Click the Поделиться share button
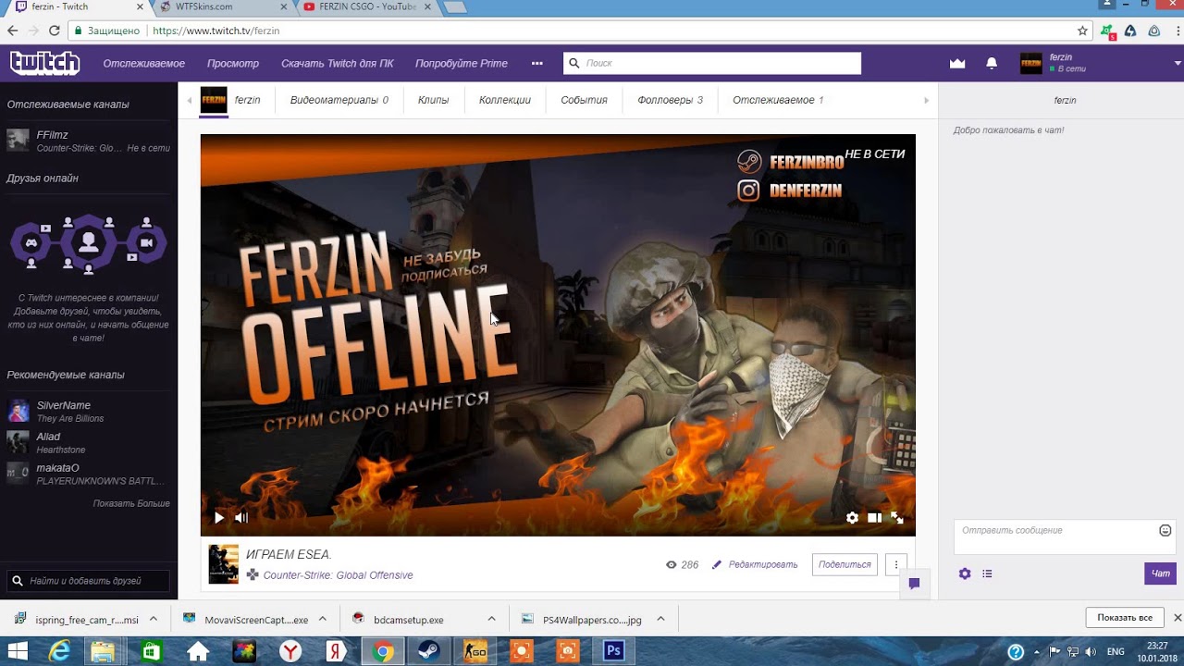The width and height of the screenshot is (1184, 666). point(845,564)
